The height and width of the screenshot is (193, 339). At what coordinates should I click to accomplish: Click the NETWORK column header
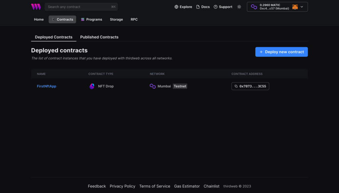click(x=157, y=74)
